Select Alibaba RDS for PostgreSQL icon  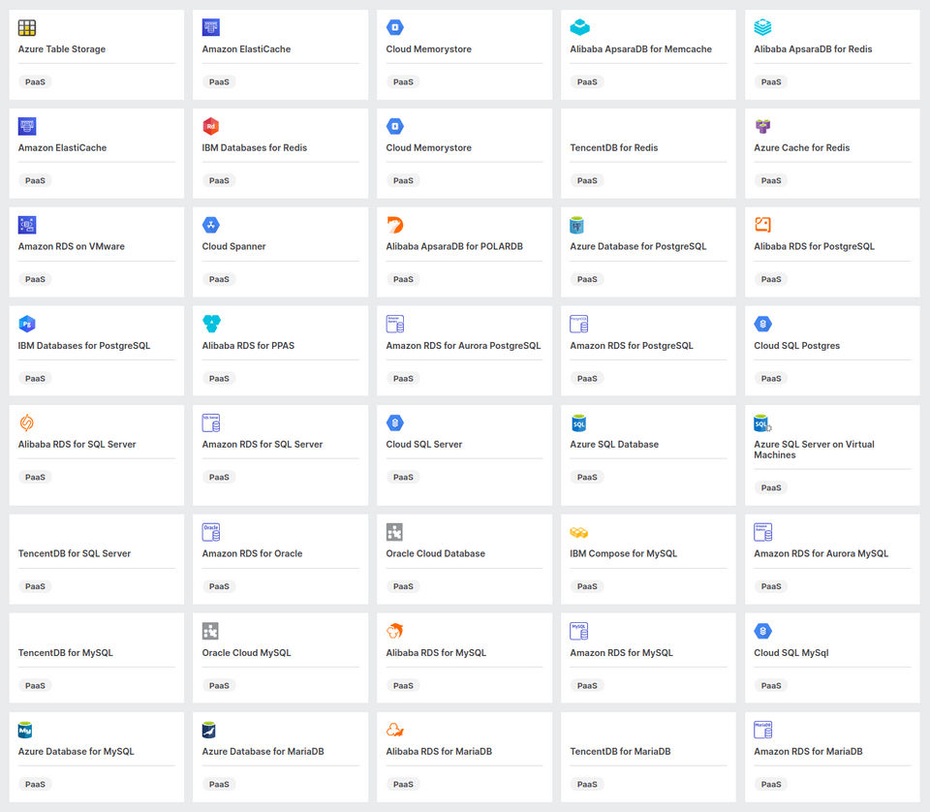762,224
